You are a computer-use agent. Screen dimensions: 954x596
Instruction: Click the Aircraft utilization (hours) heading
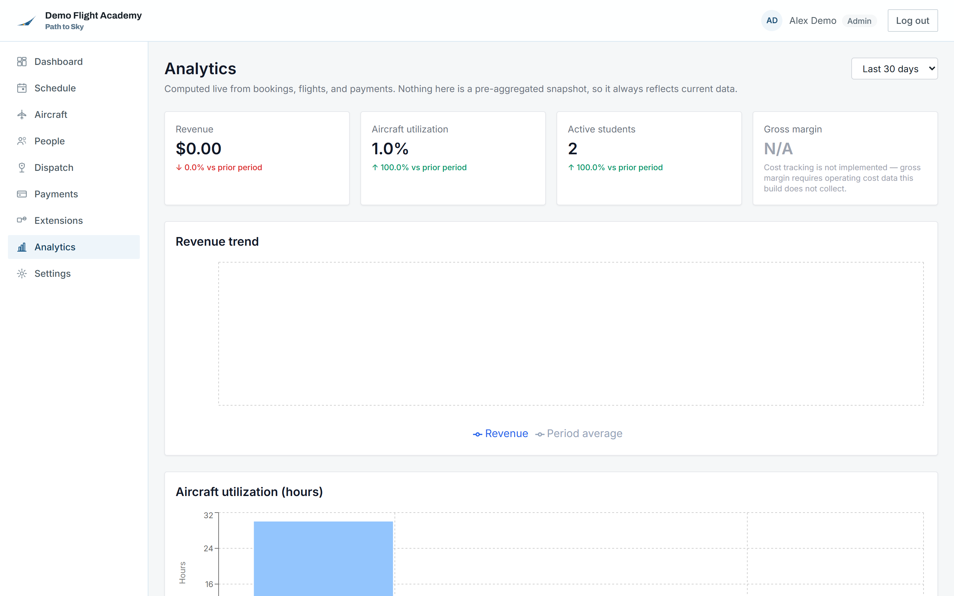pyautogui.click(x=249, y=492)
